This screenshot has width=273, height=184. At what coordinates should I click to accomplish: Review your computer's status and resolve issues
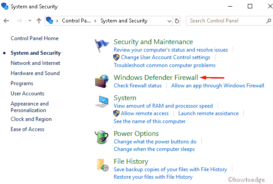coord(171,50)
